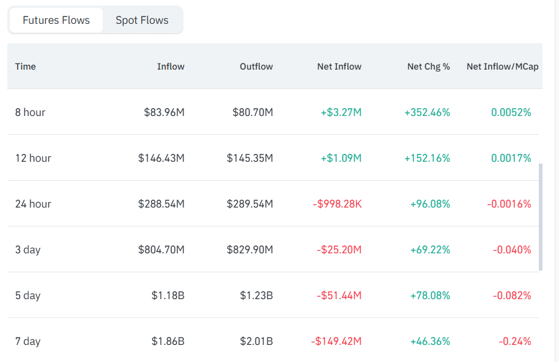Screen dimensions: 559x362
Task: Select the Futures Flows tab
Action: (56, 20)
